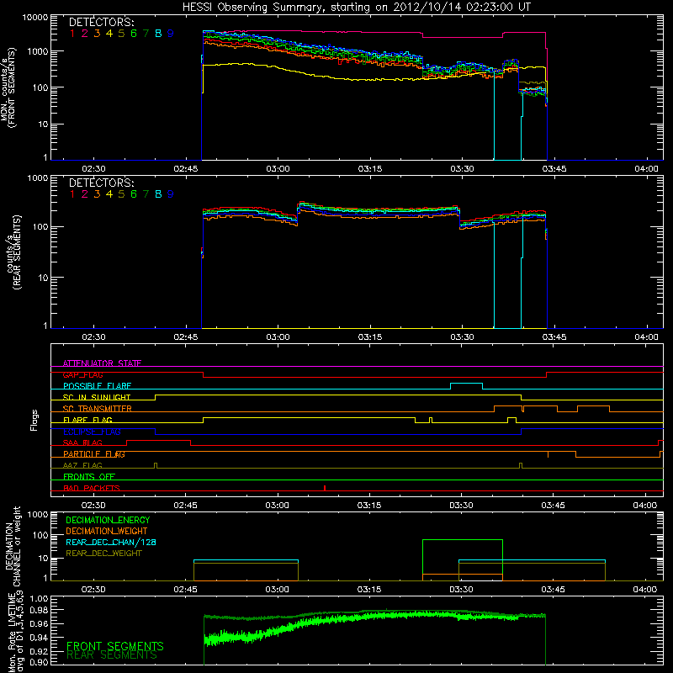Click the 'HESSI Observing Summary' plot title
The height and width of the screenshot is (673, 673).
point(356,7)
